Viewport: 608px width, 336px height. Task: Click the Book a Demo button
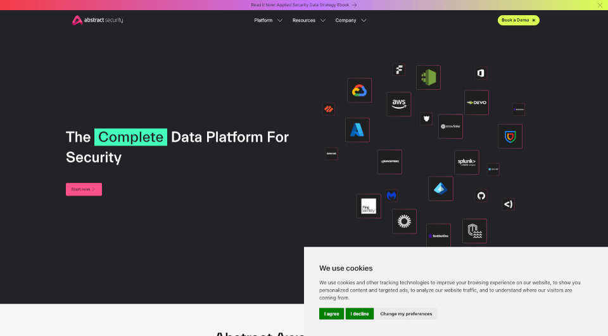519,20
